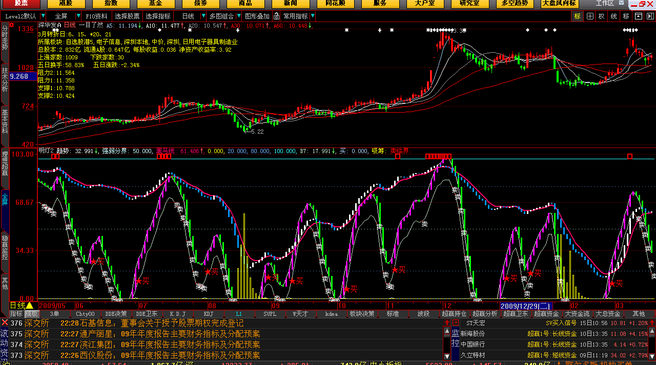
Task: Open the 选择指标 button
Action: [x=158, y=16]
